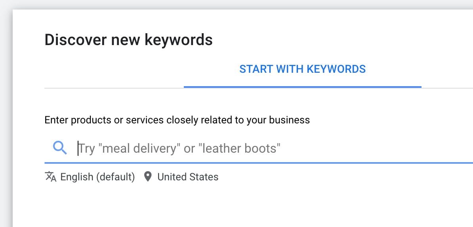Click the gray divider under the tab bar

(114, 88)
